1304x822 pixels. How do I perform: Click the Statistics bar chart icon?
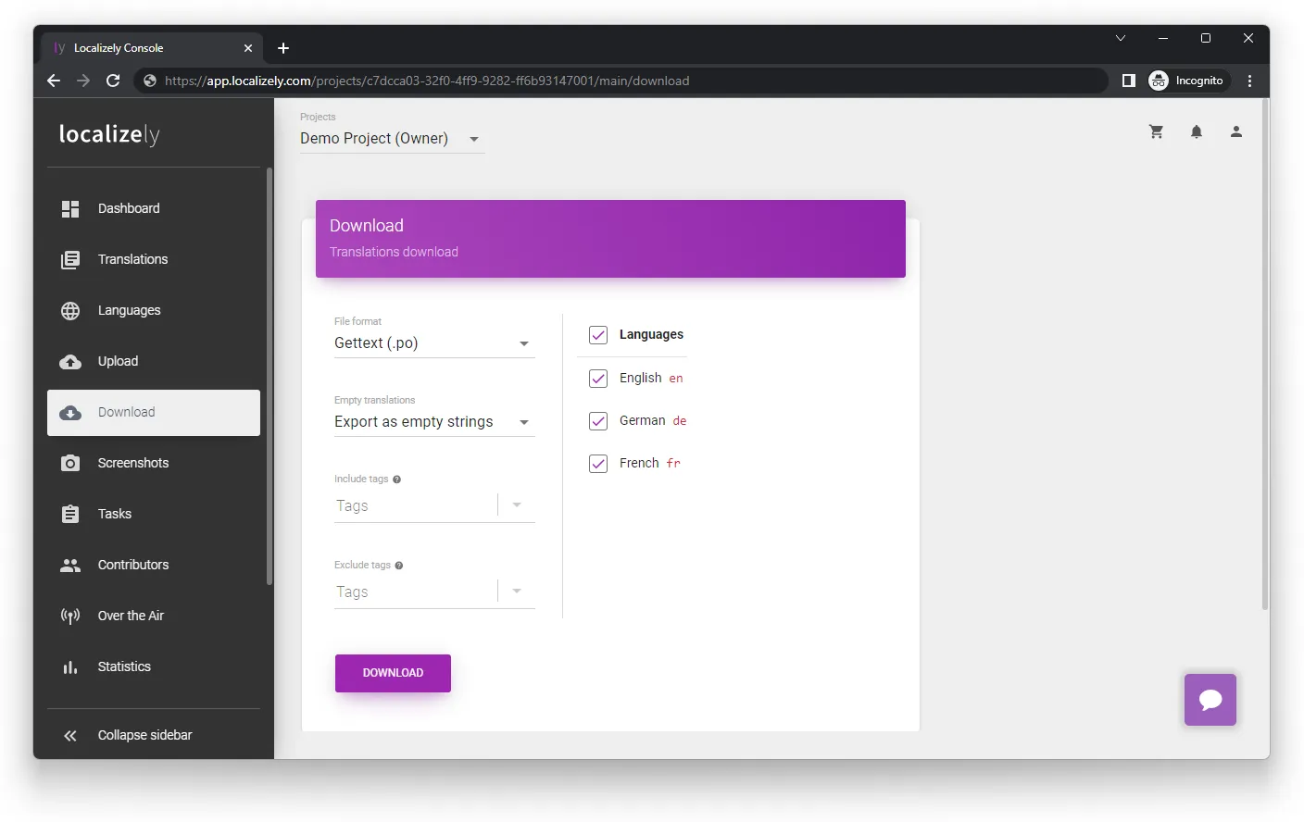click(x=70, y=667)
